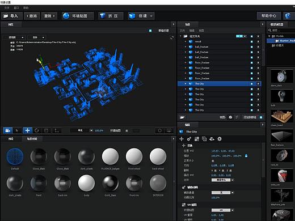Open the Help Center (帮助中心) button
The height and width of the screenshot is (221, 295).
tap(268, 16)
